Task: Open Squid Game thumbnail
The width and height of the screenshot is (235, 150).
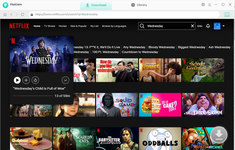Action: coord(117,105)
